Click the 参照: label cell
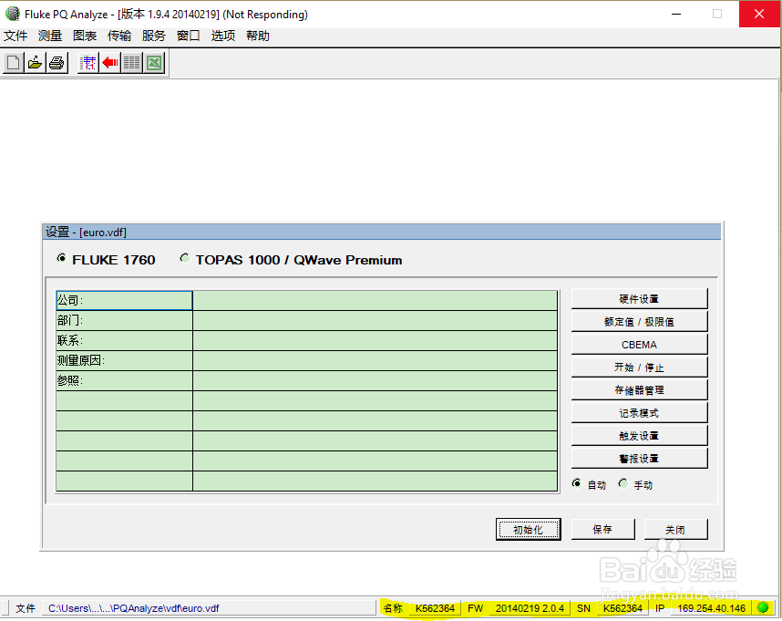The height and width of the screenshot is (621, 782). [124, 380]
